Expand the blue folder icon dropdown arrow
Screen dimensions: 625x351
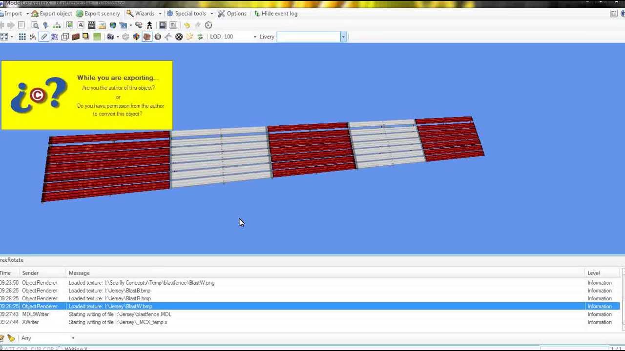(x=130, y=25)
